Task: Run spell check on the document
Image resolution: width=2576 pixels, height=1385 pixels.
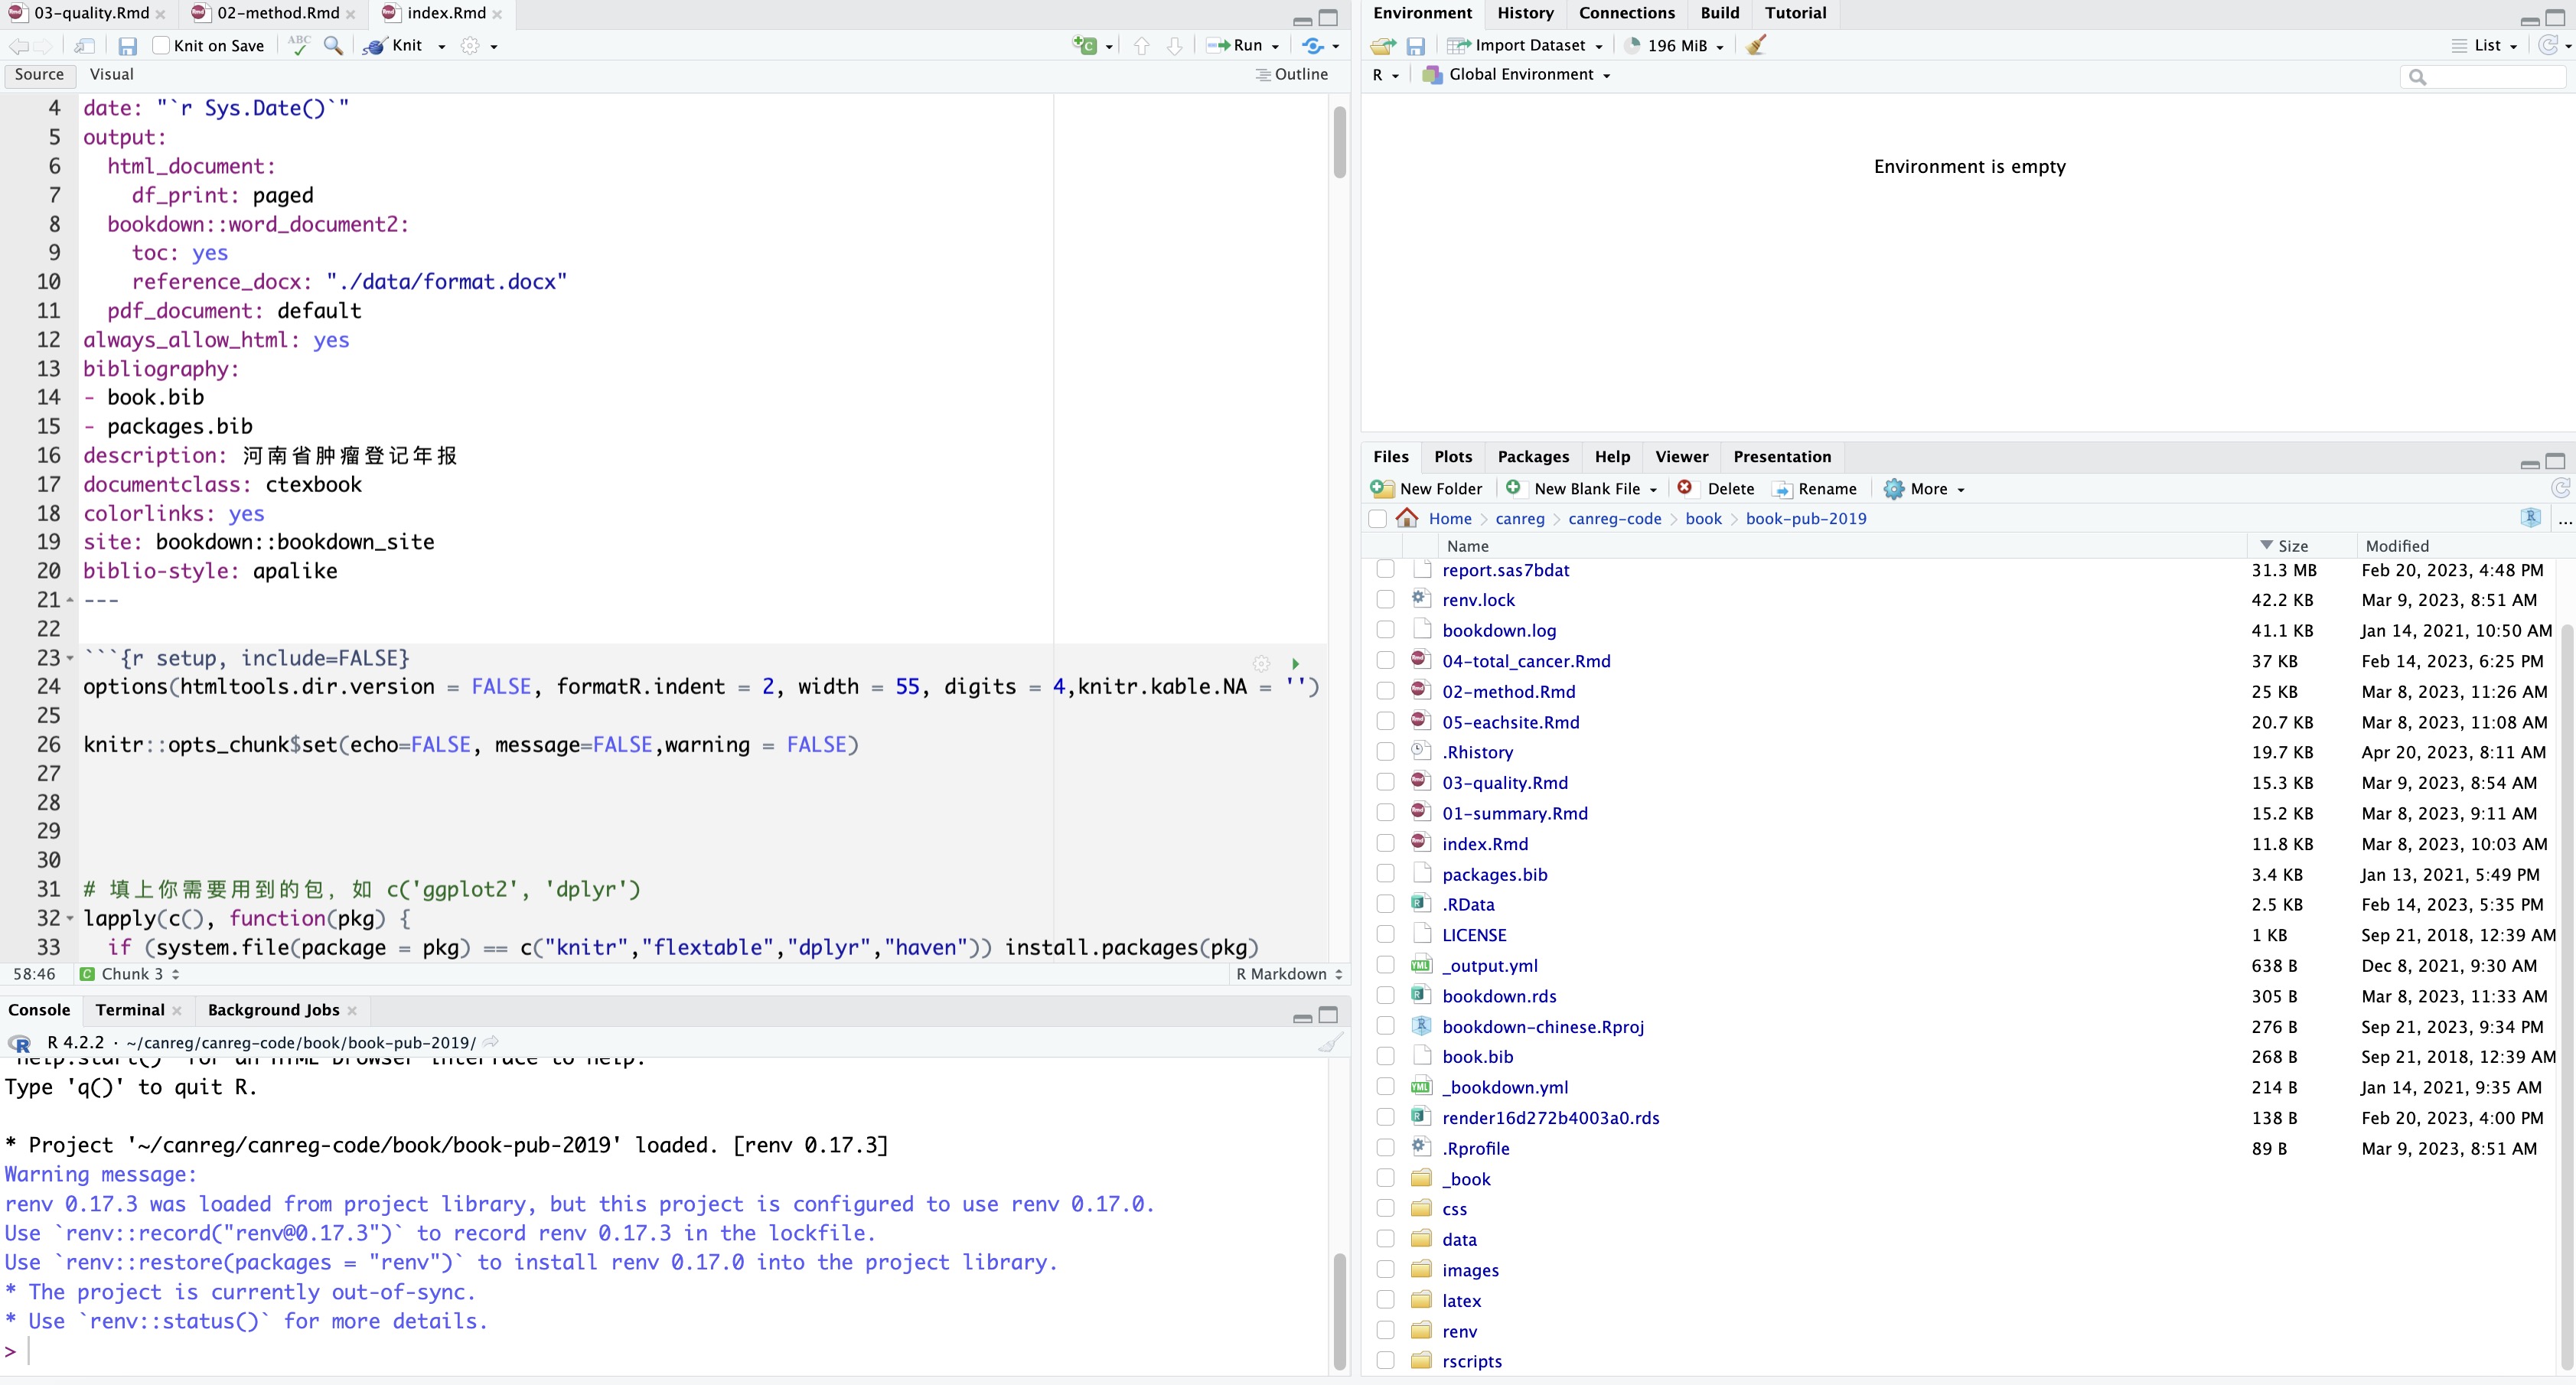Action: 298,45
